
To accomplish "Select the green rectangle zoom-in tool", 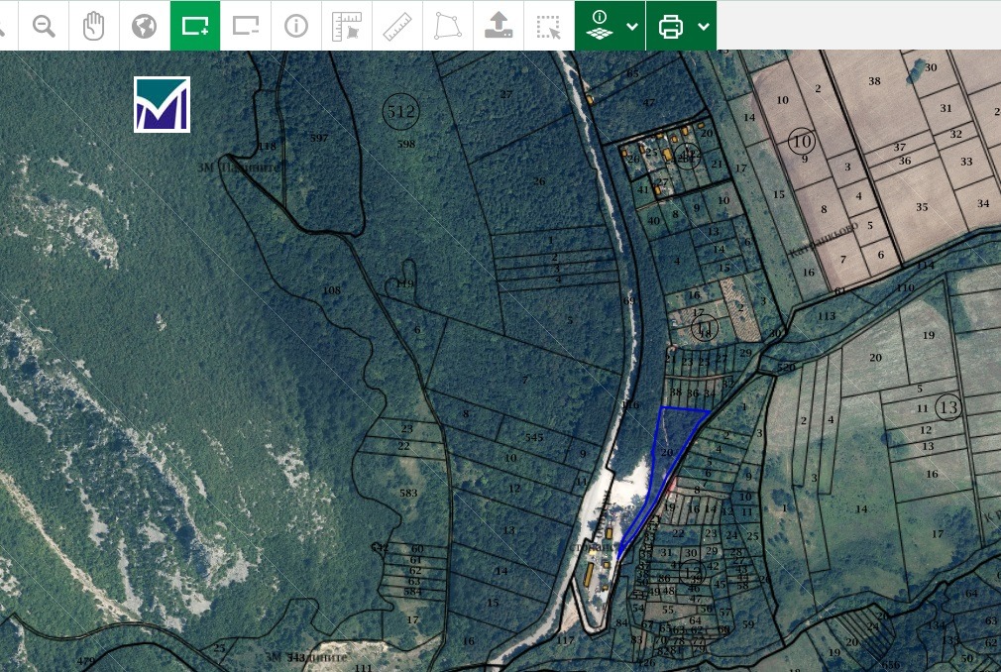I will tap(195, 26).
